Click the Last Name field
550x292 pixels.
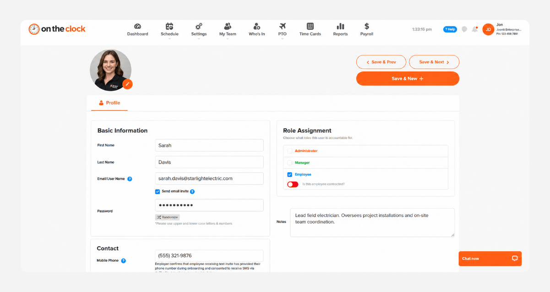pyautogui.click(x=209, y=162)
